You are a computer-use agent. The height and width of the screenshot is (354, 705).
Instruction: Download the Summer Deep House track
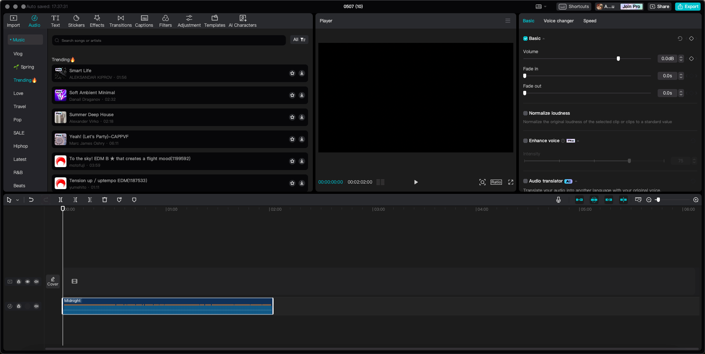coord(302,117)
